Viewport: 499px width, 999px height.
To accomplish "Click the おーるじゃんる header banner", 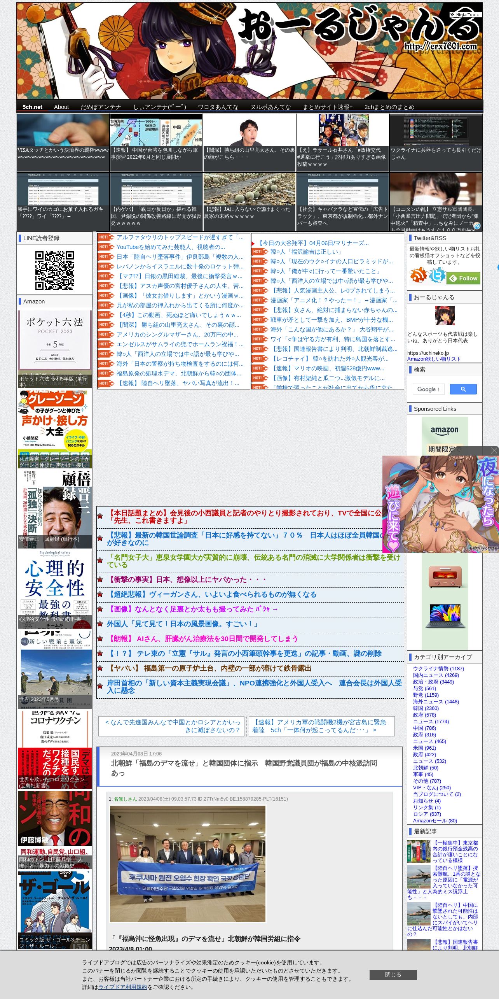I will coord(249,51).
